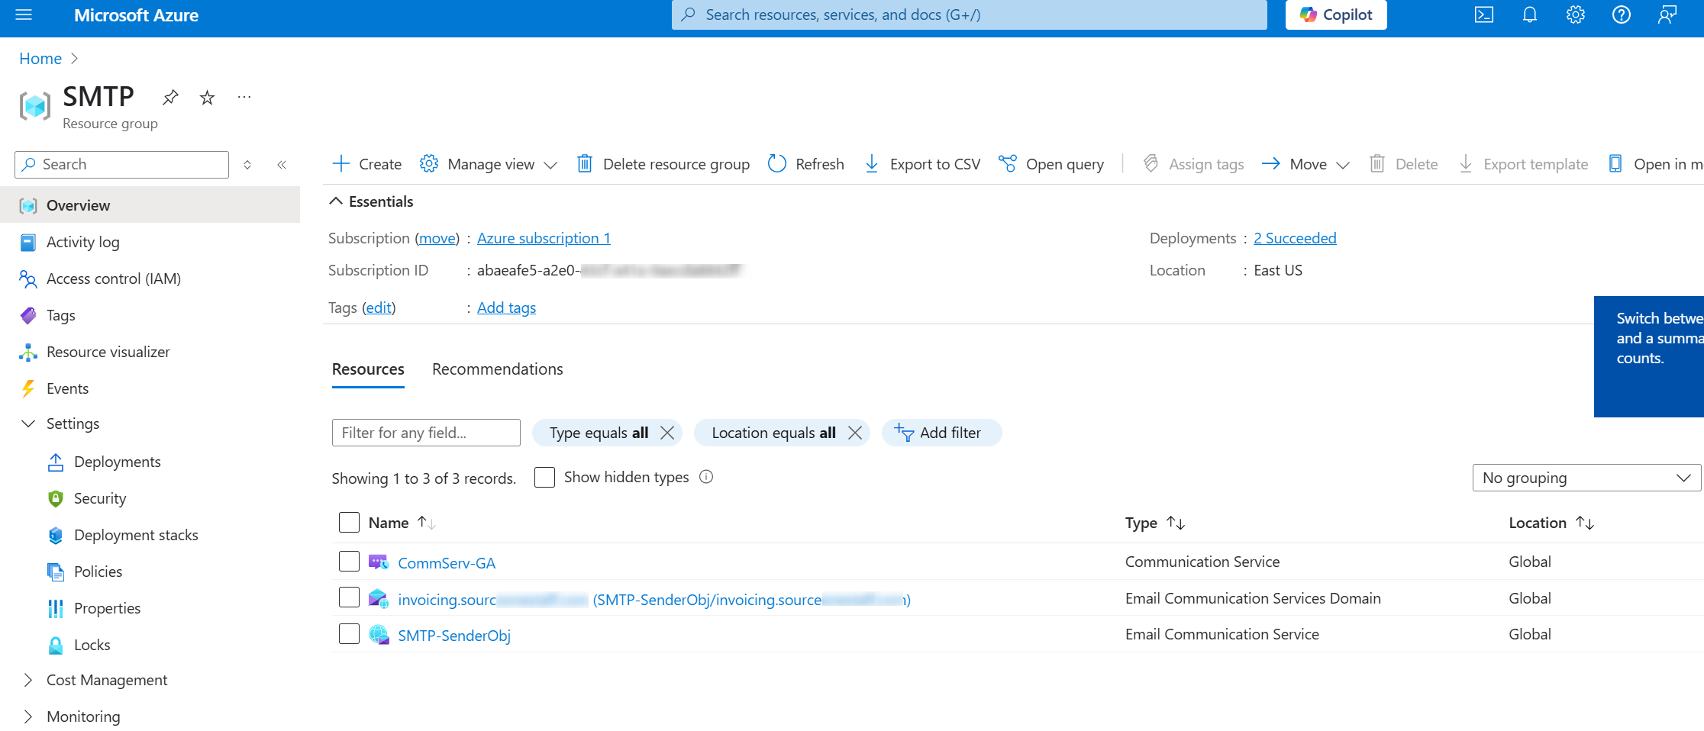Click the Filter for any field box

click(x=426, y=433)
